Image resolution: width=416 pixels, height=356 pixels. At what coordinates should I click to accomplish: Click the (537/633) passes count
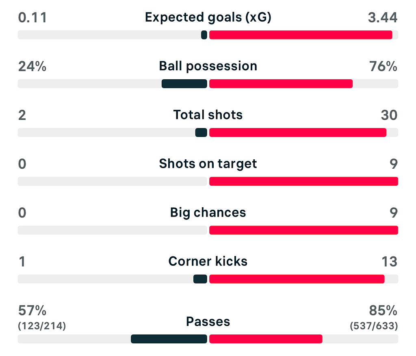pyautogui.click(x=373, y=326)
